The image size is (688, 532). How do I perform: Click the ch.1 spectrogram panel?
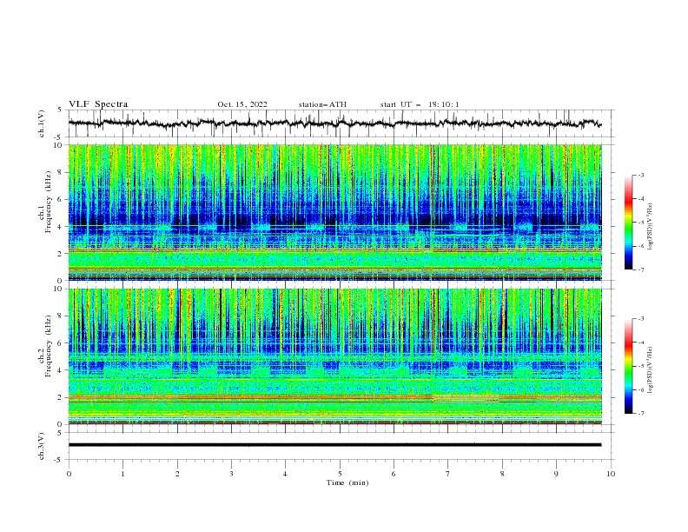point(334,212)
